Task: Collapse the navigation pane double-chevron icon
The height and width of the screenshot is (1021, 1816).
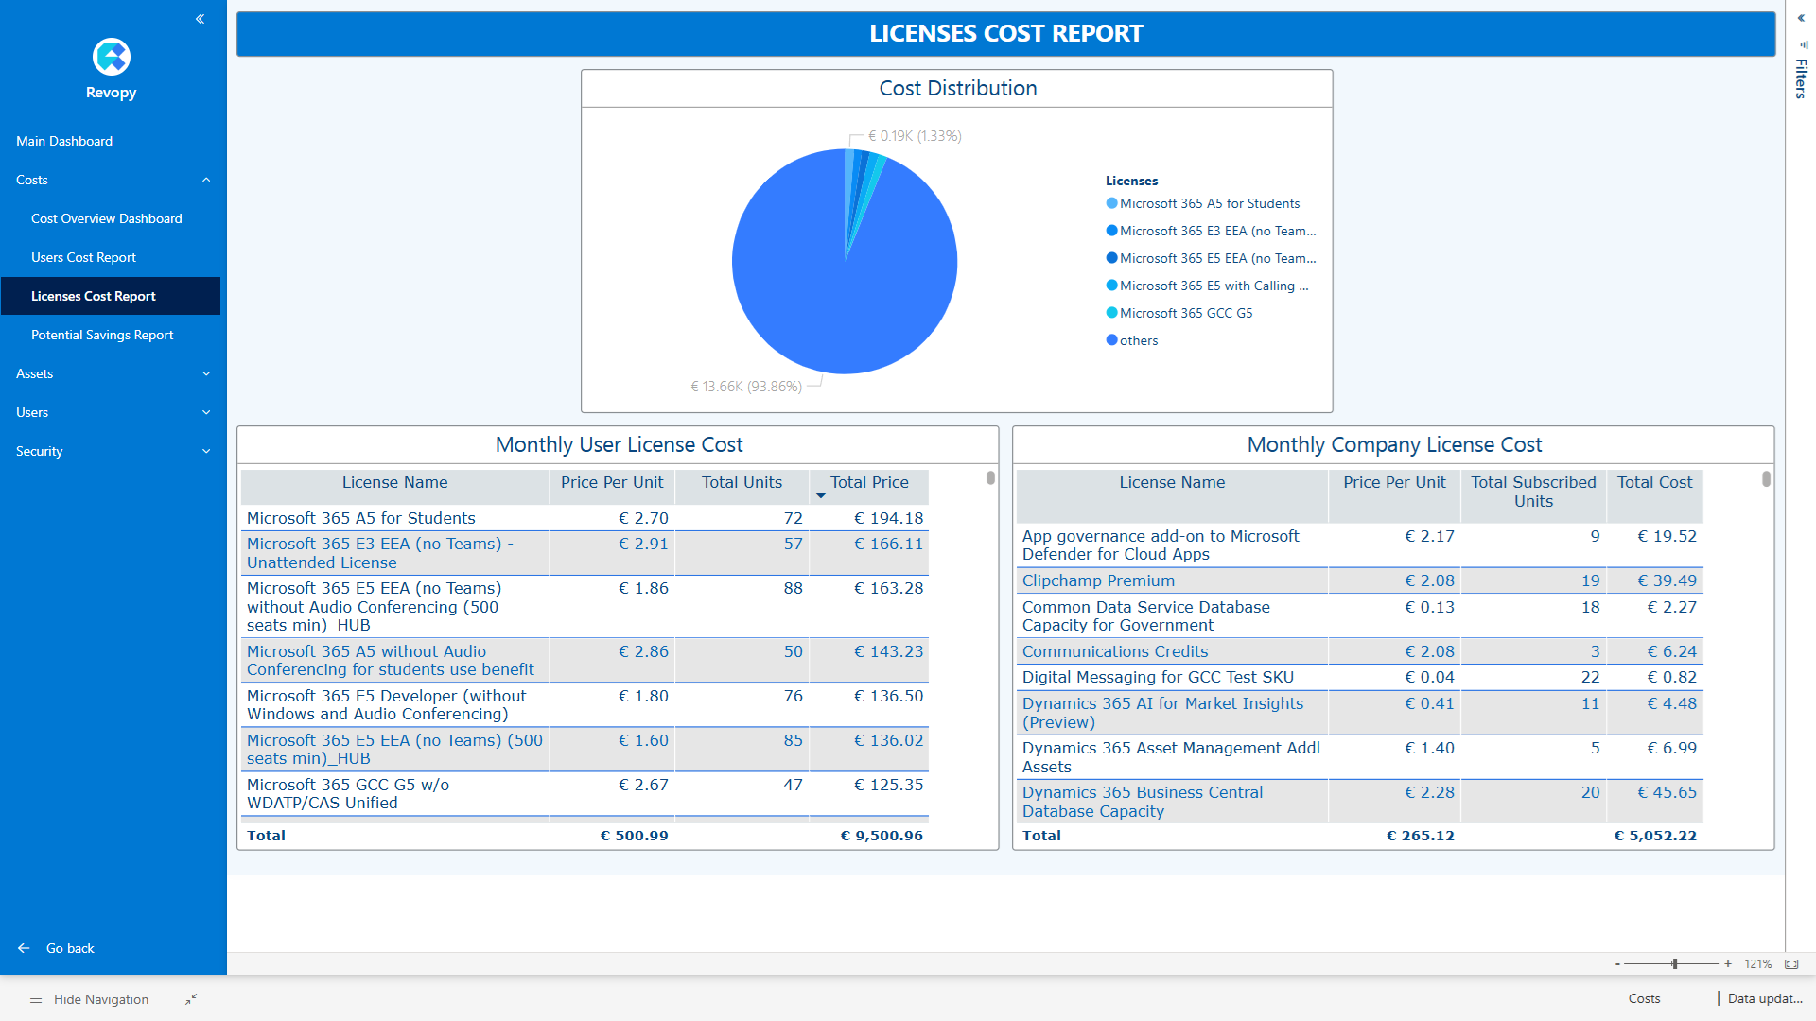Action: [x=200, y=19]
